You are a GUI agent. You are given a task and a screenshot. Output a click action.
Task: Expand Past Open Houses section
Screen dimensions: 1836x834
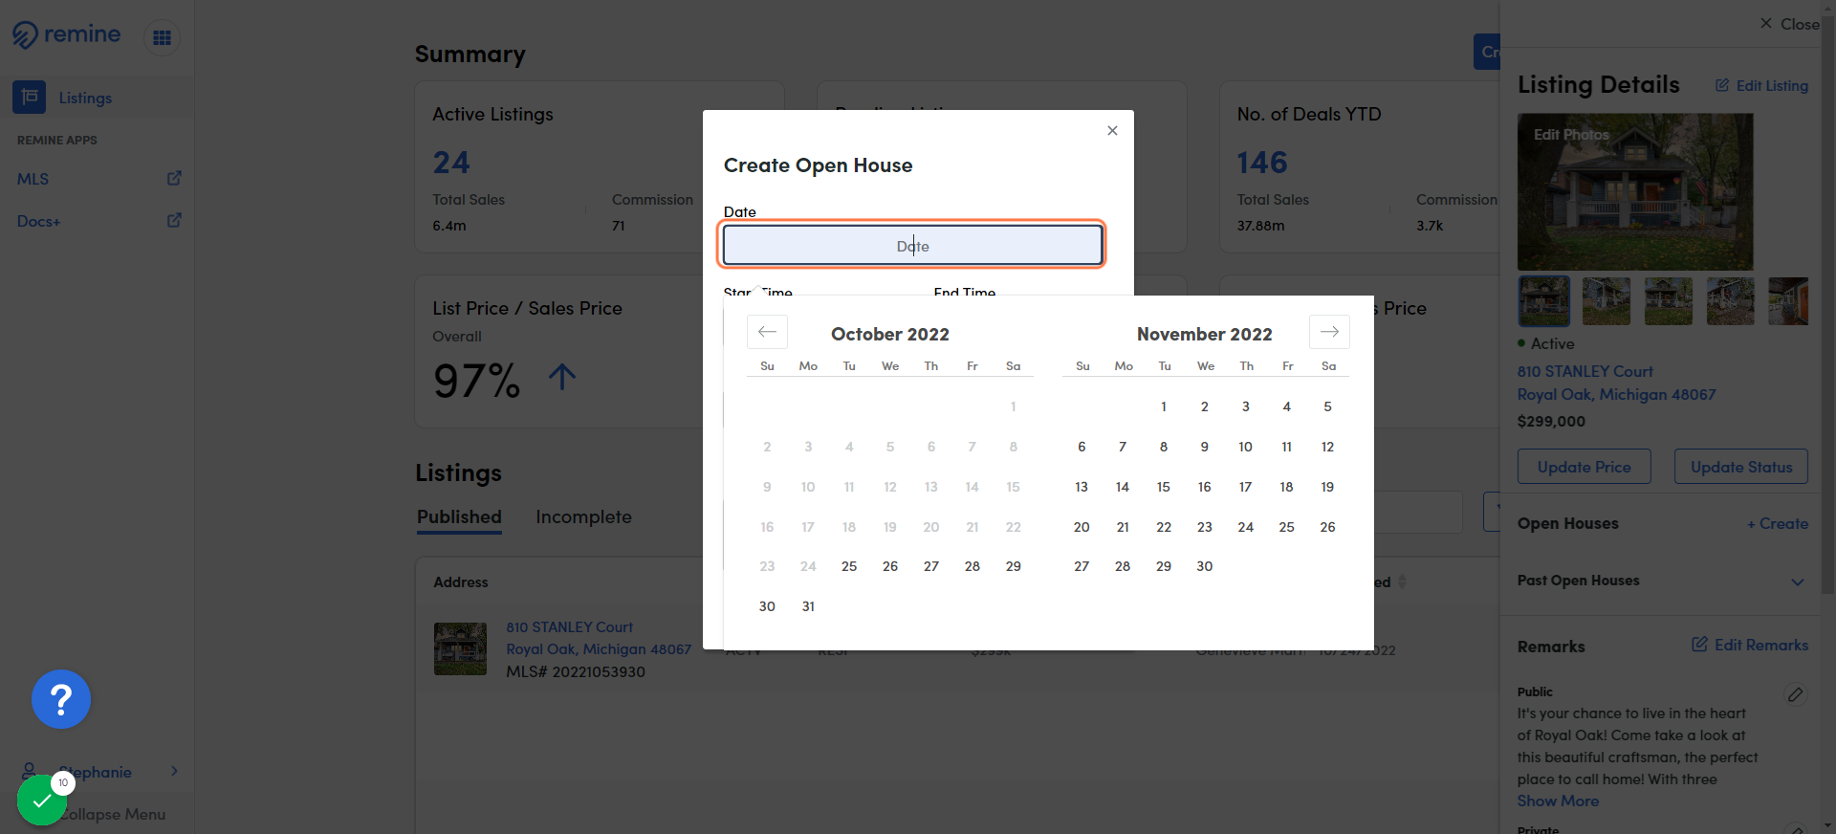[1798, 582]
